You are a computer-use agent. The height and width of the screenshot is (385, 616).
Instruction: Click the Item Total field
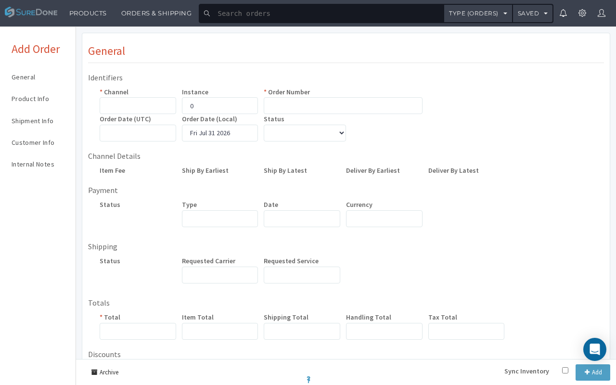[220, 331]
